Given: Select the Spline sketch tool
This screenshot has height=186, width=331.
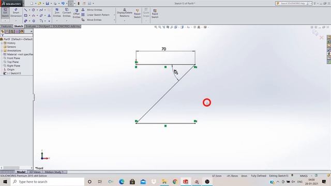Looking at the screenshot, I should click(41, 10).
